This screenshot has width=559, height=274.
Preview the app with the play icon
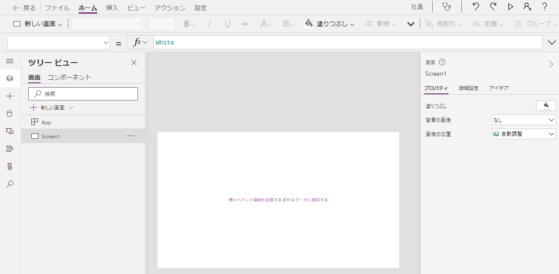click(510, 7)
